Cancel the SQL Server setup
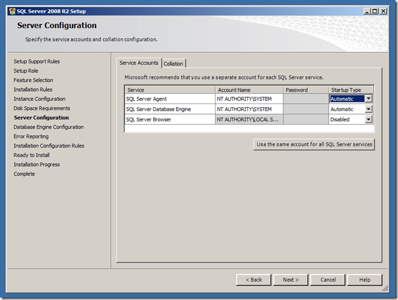This screenshot has width=398, height=300. click(x=328, y=280)
